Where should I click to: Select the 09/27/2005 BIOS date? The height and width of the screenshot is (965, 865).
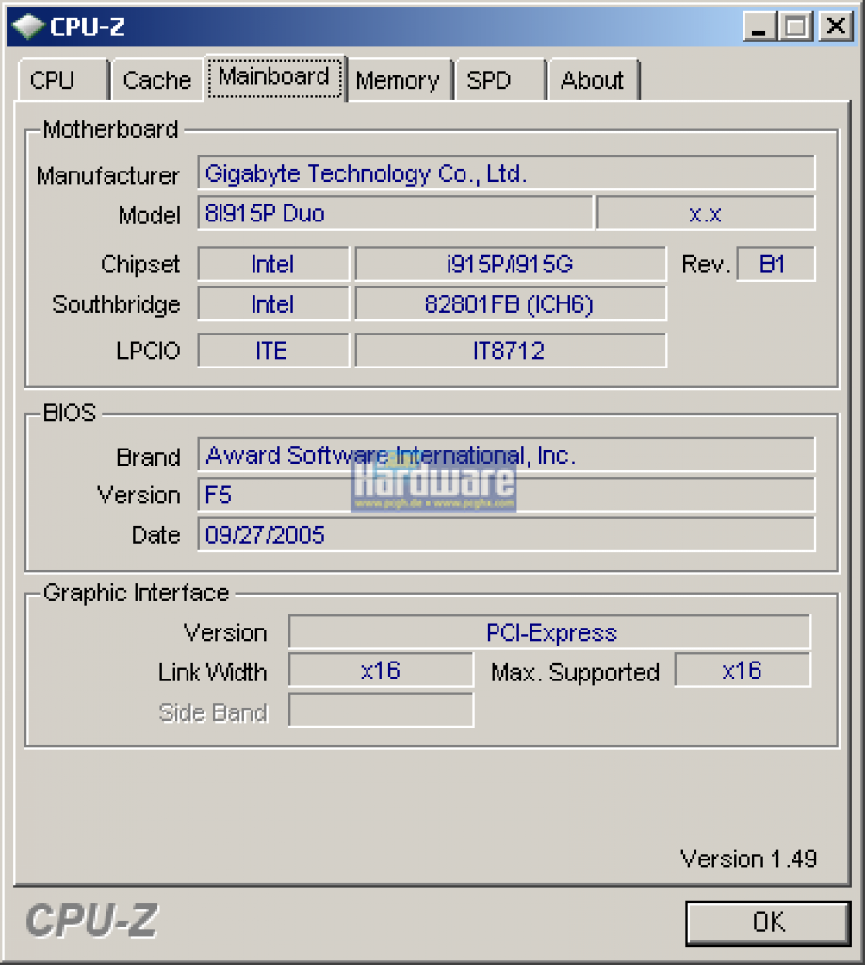click(506, 535)
